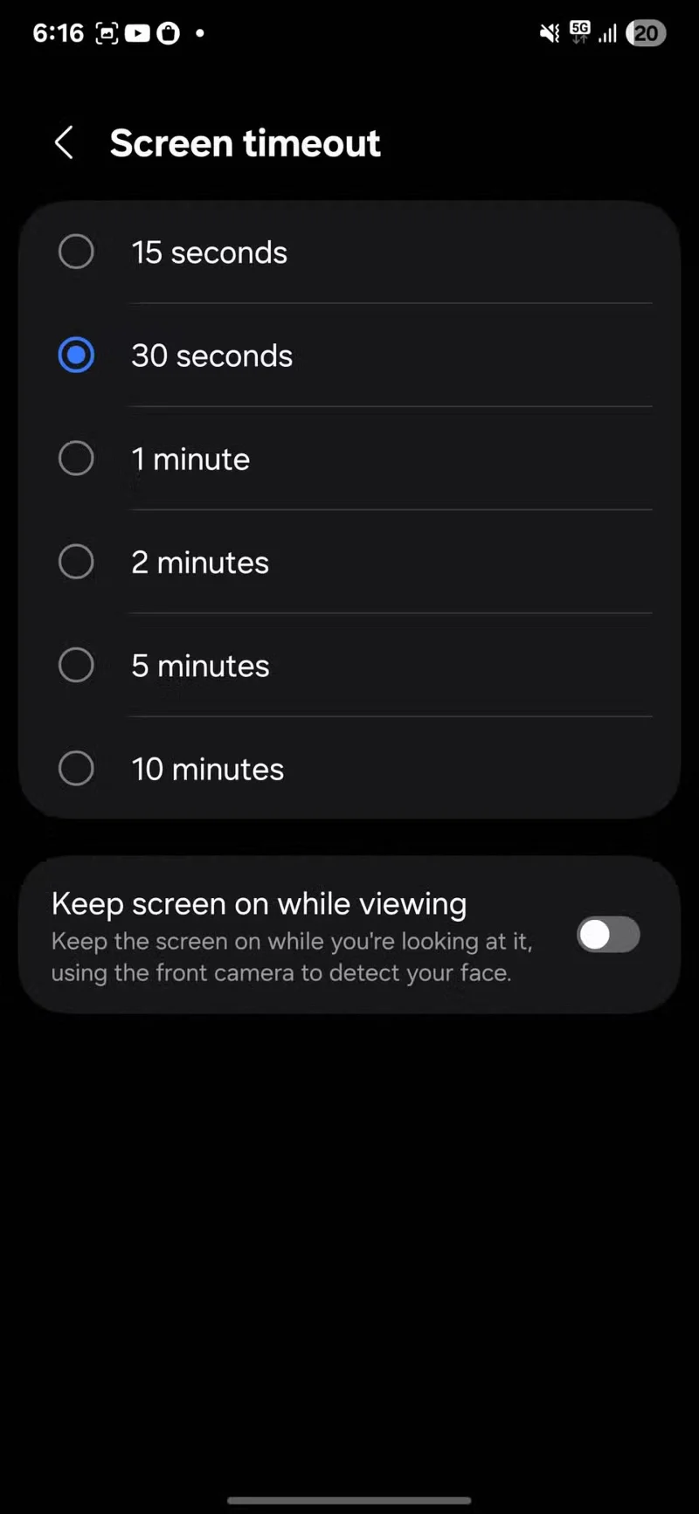Viewport: 699px width, 1514px height.
Task: Tap the Keep screen on while viewing label
Action: click(259, 903)
